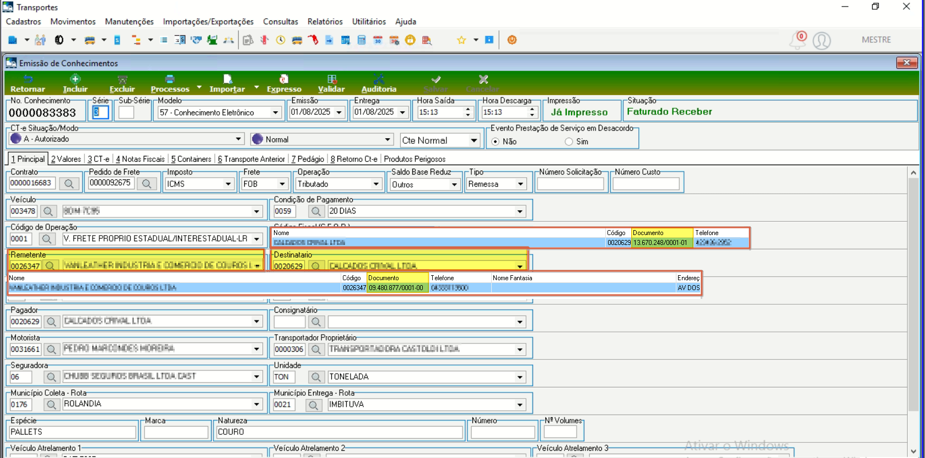Click the Expresso toolbar icon
The height and width of the screenshot is (458, 925).
coord(284,79)
